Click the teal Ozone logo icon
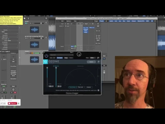 [x=45, y=62]
